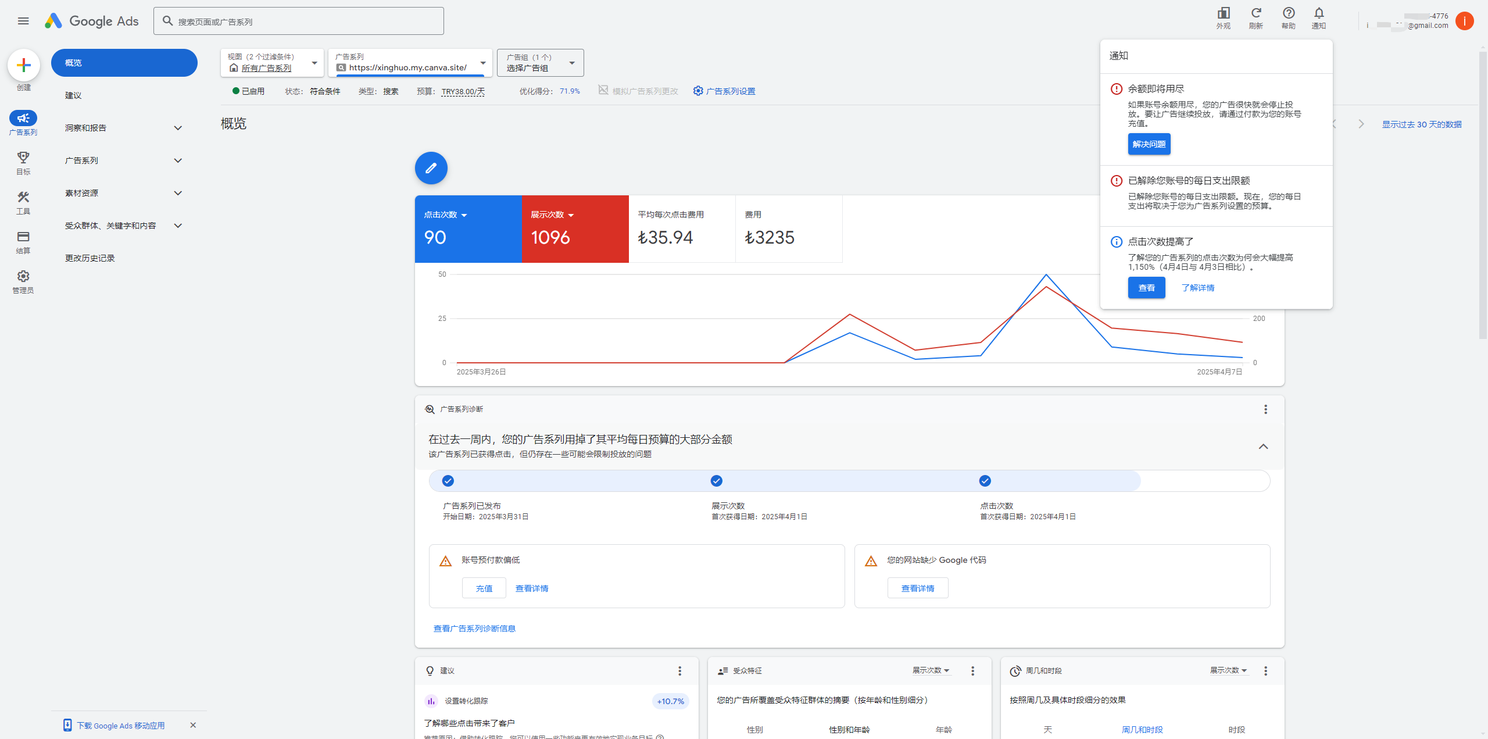Select the 概览 menu item
The image size is (1488, 739).
(124, 63)
